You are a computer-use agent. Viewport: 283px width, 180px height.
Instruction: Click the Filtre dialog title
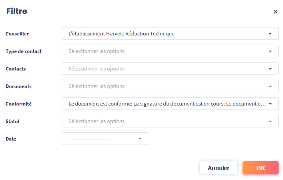17,11
